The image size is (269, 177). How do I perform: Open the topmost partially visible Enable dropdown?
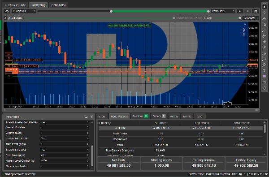click(64, 122)
